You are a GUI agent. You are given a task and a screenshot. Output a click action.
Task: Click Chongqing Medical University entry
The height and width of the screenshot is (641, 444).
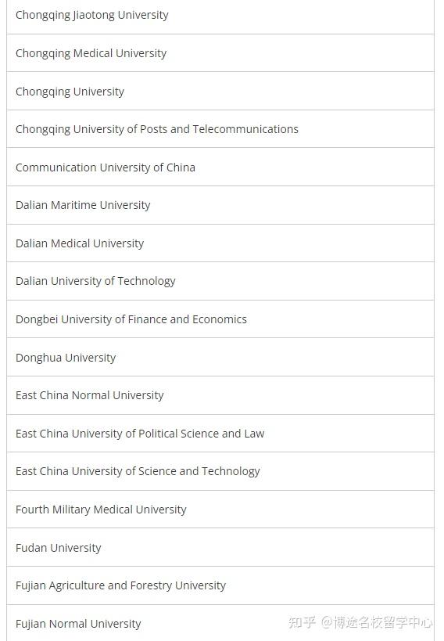click(220, 53)
